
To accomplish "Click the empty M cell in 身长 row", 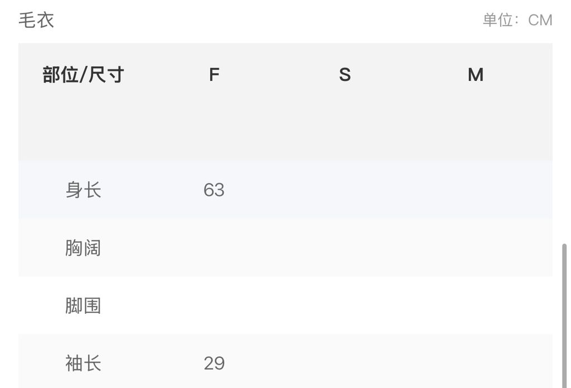I will (x=475, y=190).
